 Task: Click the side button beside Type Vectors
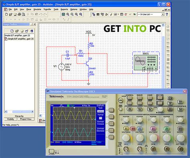(x=111, y=110)
